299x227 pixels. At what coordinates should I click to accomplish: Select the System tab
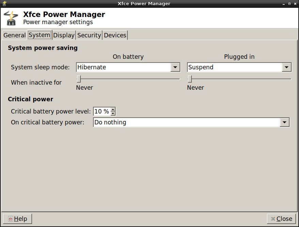(40, 35)
